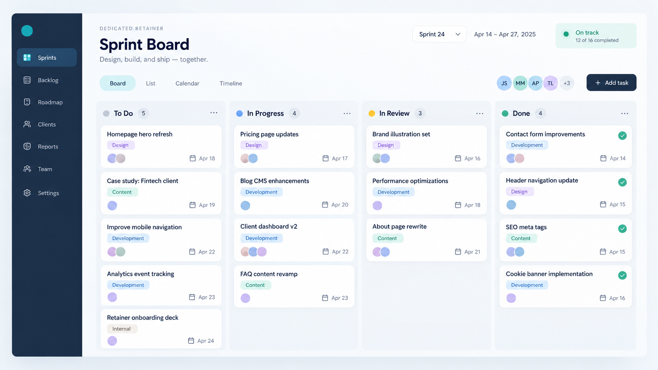Click the JS member avatar
Viewport: 658px width, 370px height.
tap(504, 83)
